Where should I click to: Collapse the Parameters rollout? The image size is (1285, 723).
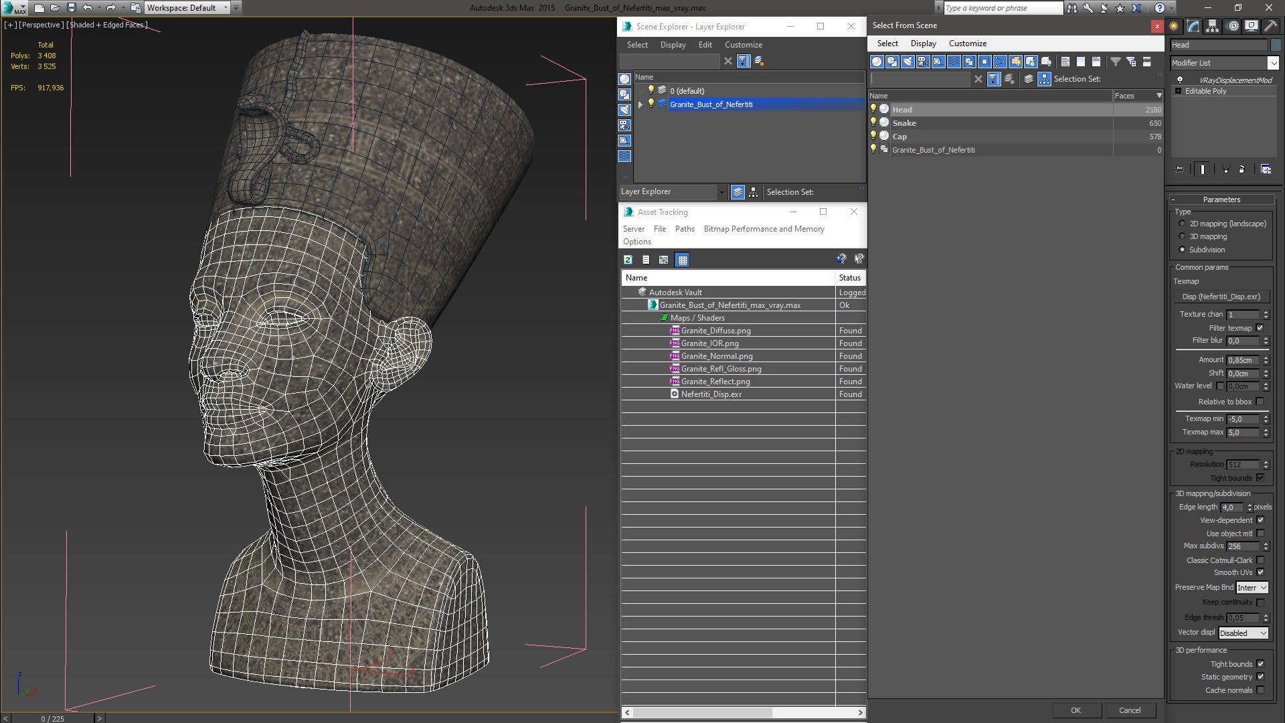point(1221,199)
